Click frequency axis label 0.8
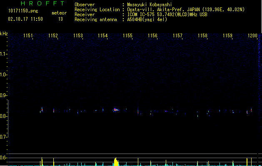The width and height of the screenshot is (262, 166). click(x=3, y=116)
